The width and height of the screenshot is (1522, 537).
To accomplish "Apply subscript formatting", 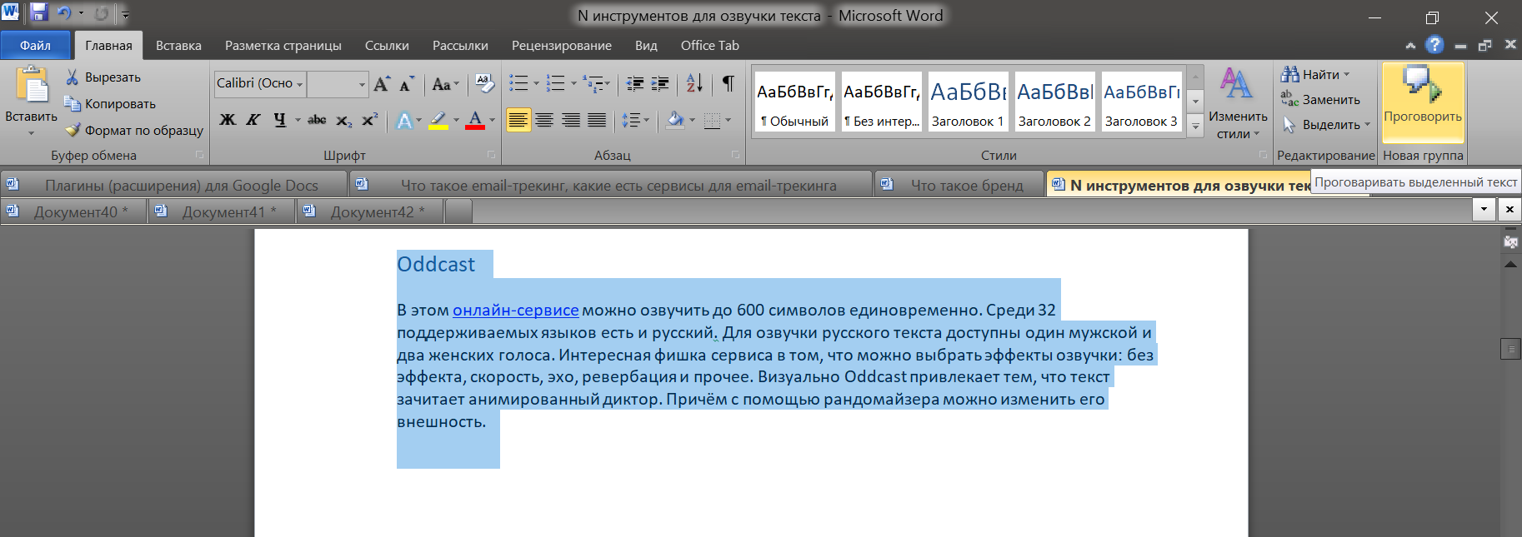I will 344,120.
